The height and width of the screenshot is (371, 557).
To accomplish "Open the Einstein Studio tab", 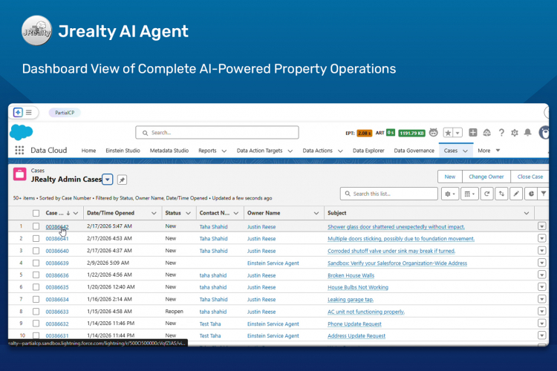I will (123, 151).
